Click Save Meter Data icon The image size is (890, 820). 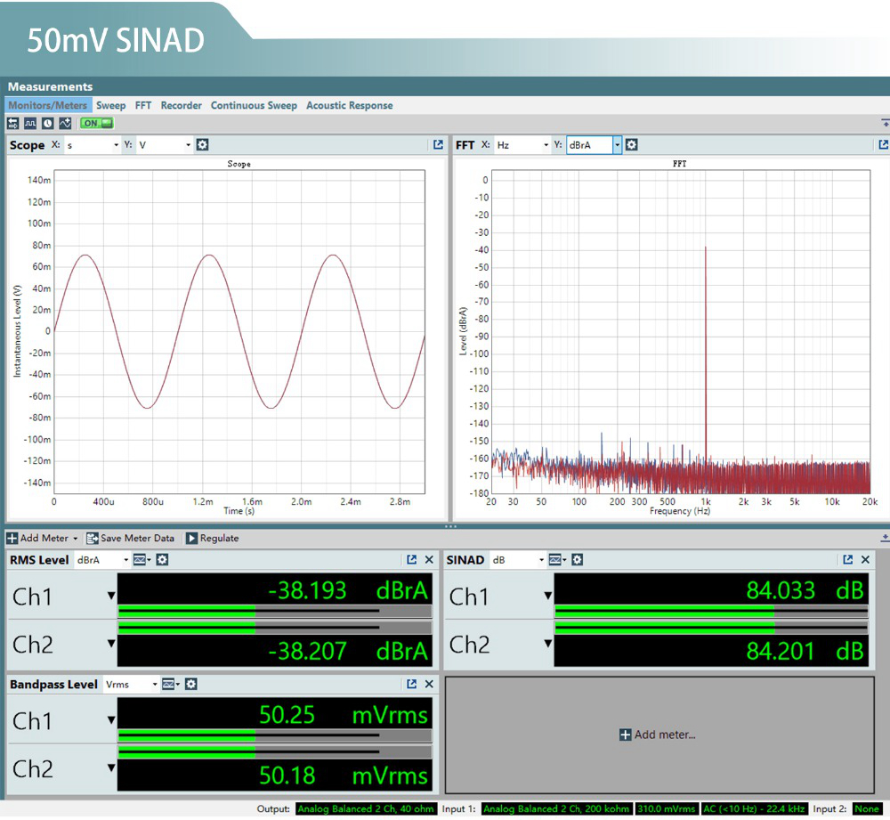pyautogui.click(x=92, y=539)
